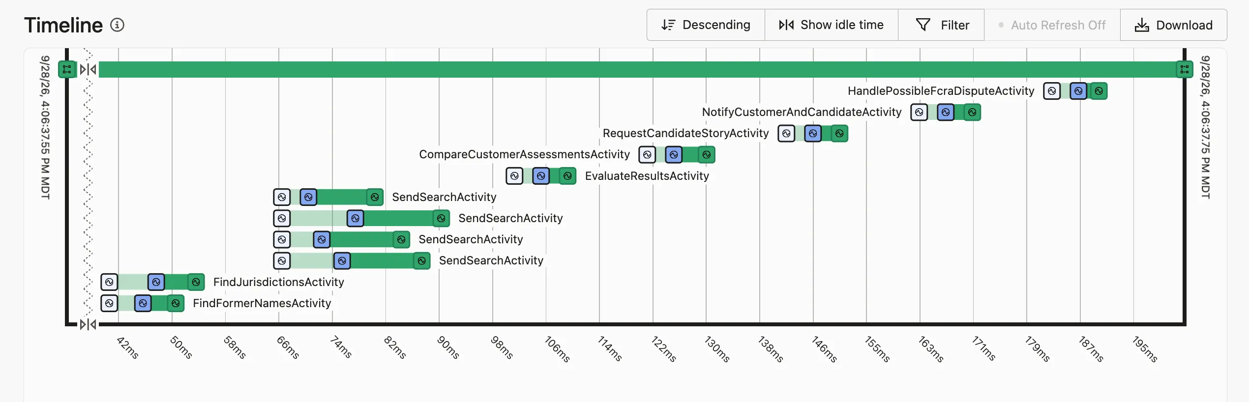Sort timeline with Descending button
Screen dimensions: 1249x402
tap(706, 25)
